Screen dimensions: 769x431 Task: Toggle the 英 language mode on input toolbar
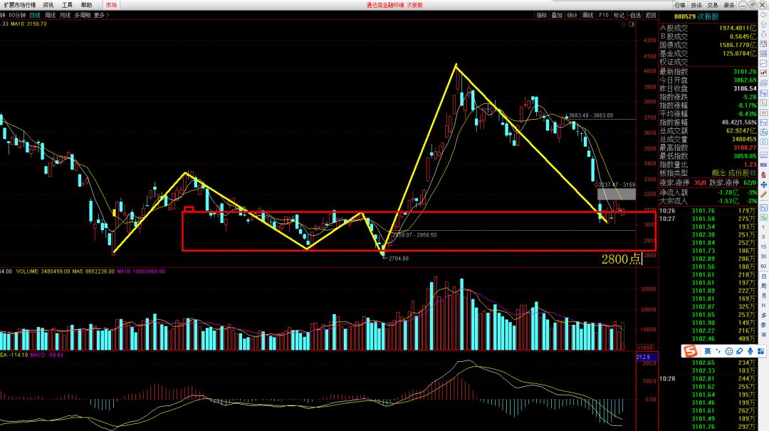(708, 351)
